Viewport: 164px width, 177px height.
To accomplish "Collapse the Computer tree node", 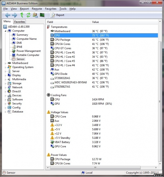I will tap(5, 31).
